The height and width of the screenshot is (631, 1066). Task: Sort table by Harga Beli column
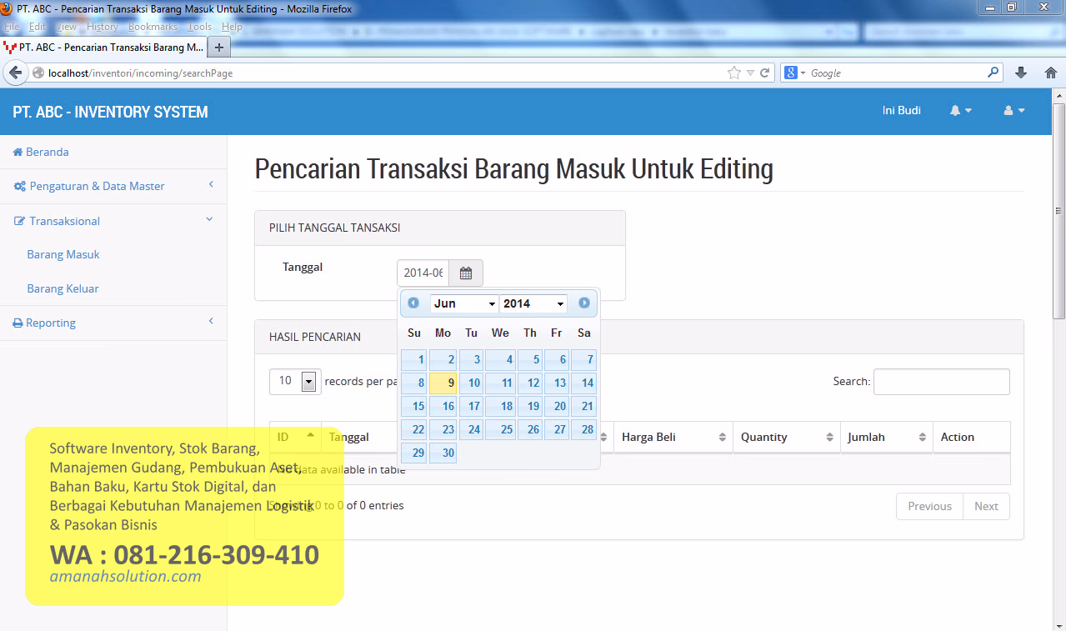(x=673, y=437)
